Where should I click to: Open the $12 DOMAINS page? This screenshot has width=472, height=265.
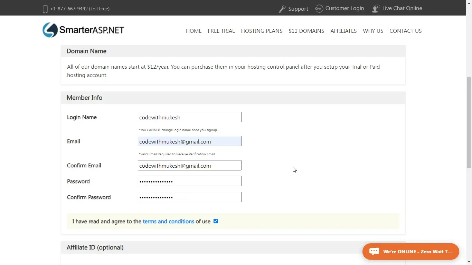coord(306,31)
